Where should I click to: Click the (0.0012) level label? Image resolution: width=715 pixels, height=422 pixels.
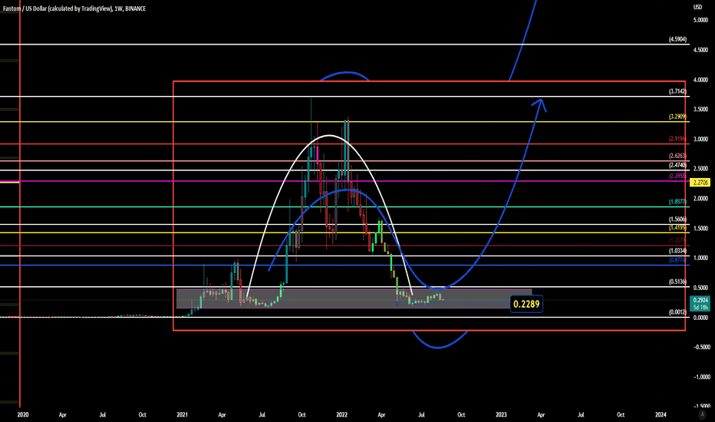tap(677, 312)
